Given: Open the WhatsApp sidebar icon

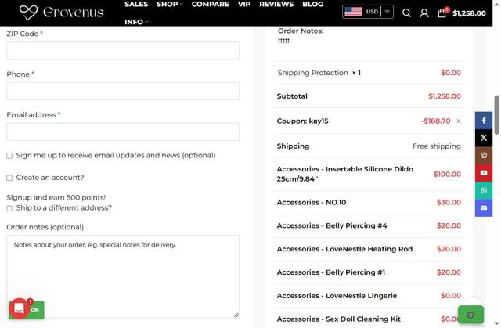Looking at the screenshot, I should 484,190.
